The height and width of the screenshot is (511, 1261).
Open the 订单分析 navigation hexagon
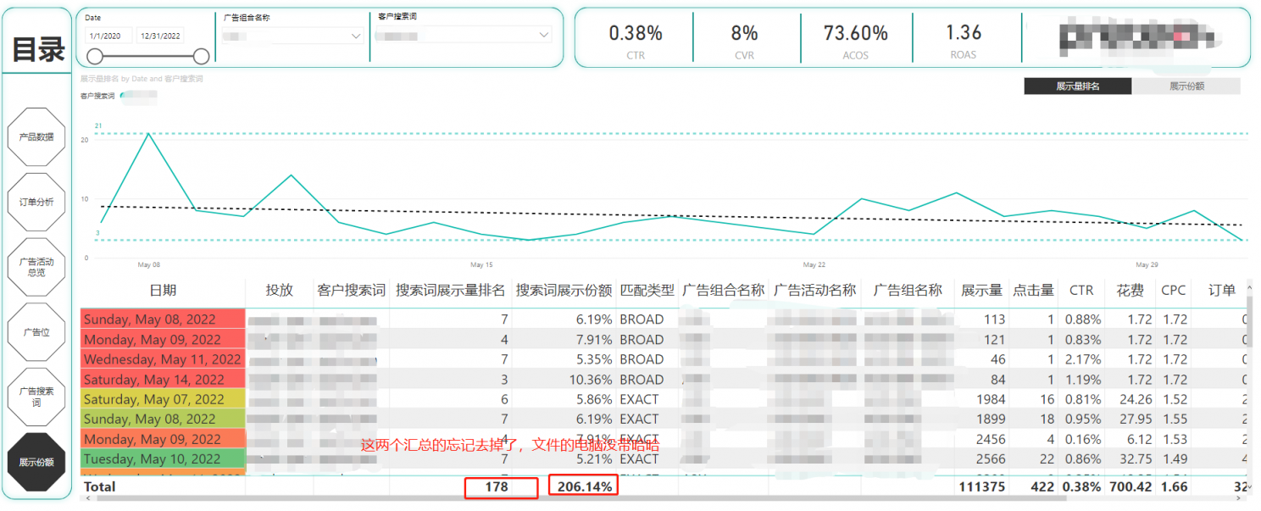pos(36,202)
